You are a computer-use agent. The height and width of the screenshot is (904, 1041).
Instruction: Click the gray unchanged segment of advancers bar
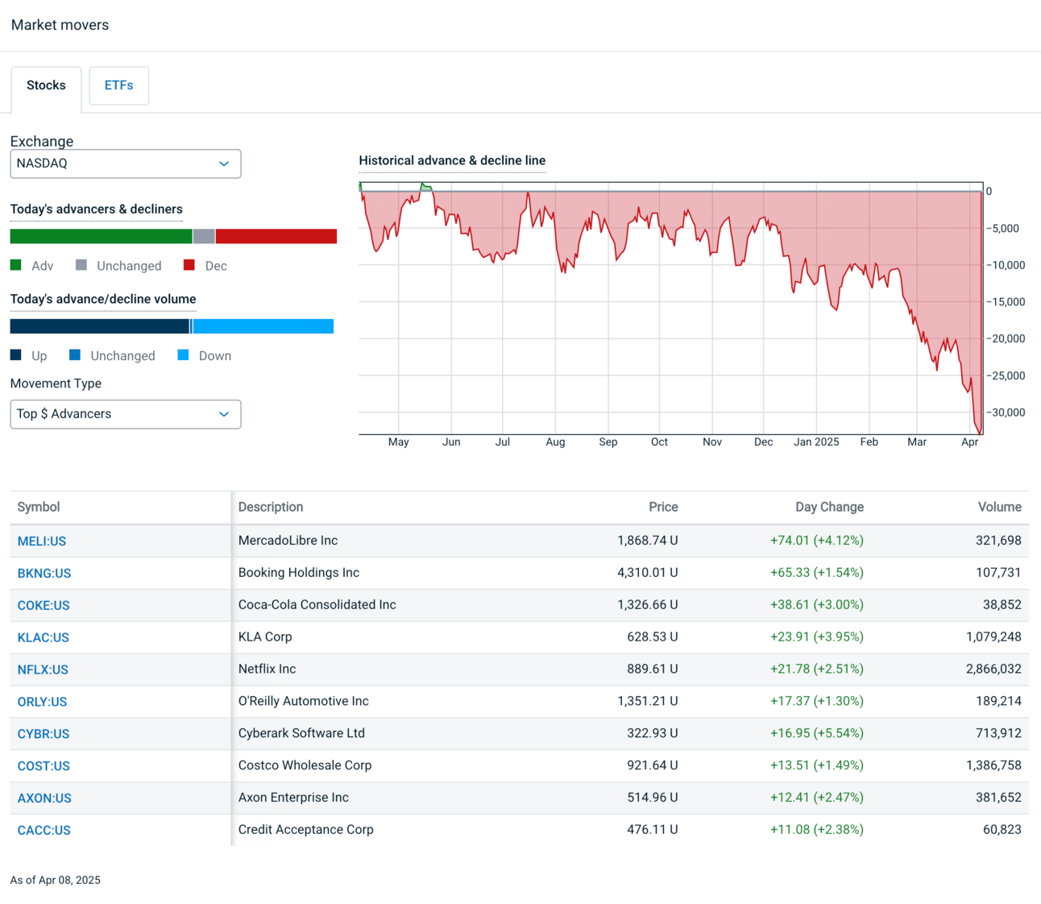coord(204,236)
